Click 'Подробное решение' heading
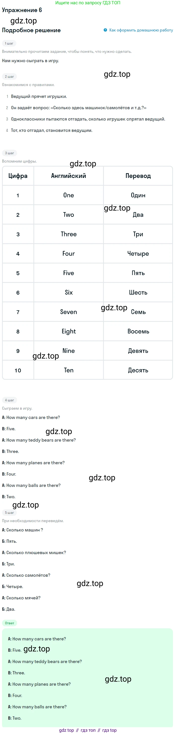 tap(31, 30)
